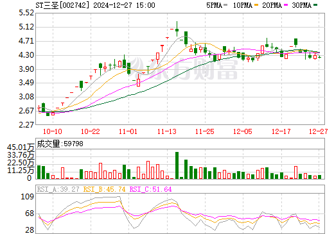
Task: Click the ST三圣 [002742] chart title
Action: [62, 5]
